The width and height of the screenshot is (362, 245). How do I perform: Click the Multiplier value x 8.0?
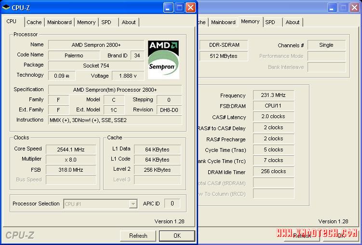point(71,160)
